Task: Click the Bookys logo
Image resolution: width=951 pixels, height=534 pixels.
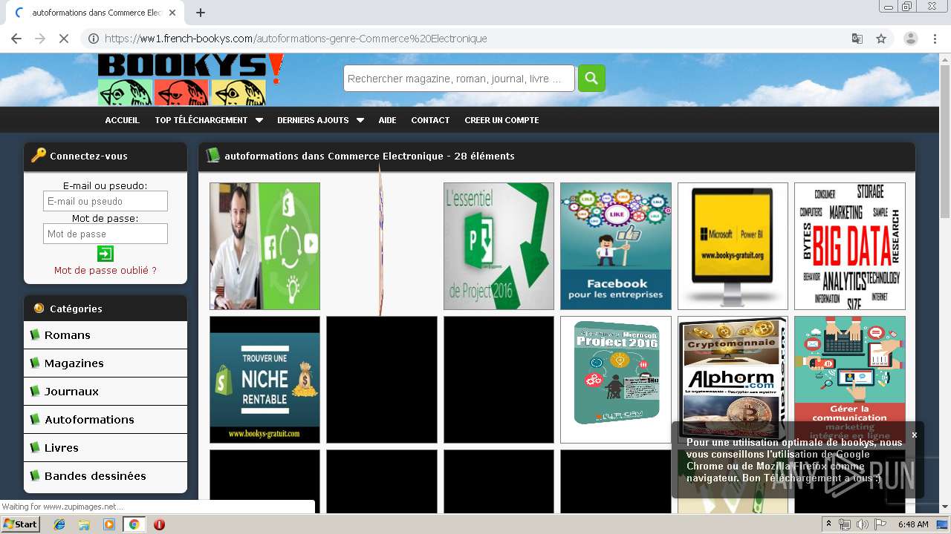Action: point(191,79)
